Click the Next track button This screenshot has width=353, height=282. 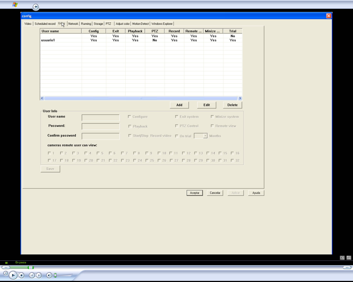39,275
